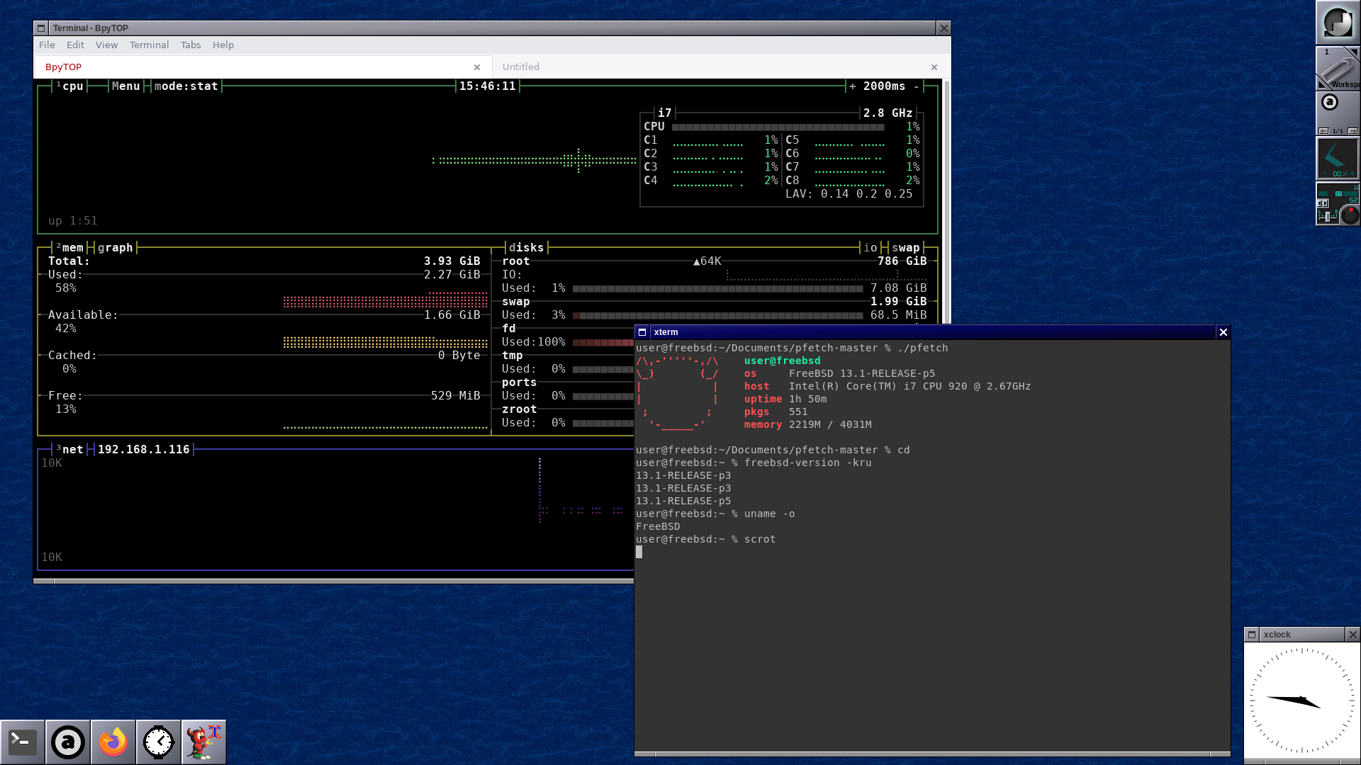
Task: Click the swap Used 3% bar
Action: [718, 316]
